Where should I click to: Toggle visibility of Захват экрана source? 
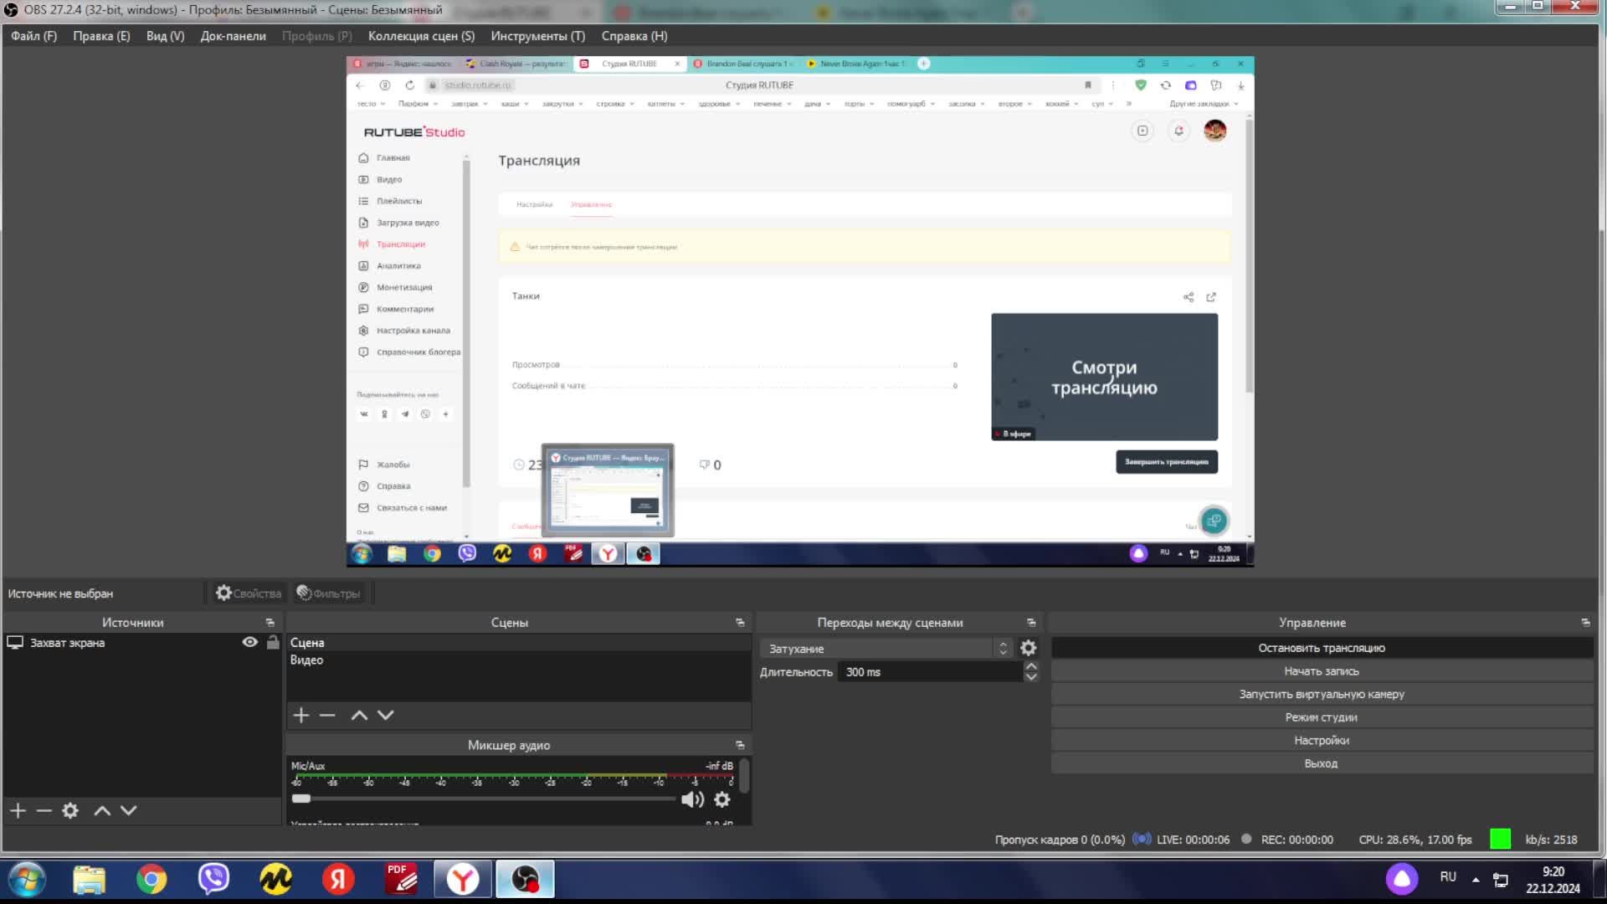pyautogui.click(x=249, y=642)
